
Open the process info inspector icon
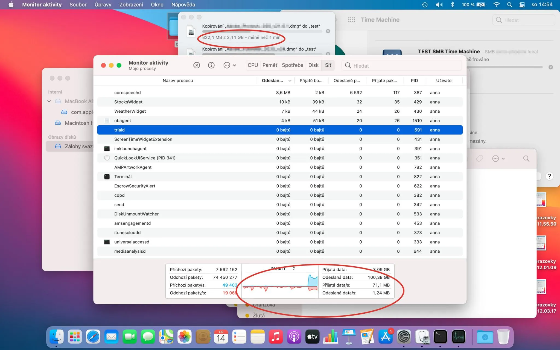pos(211,65)
